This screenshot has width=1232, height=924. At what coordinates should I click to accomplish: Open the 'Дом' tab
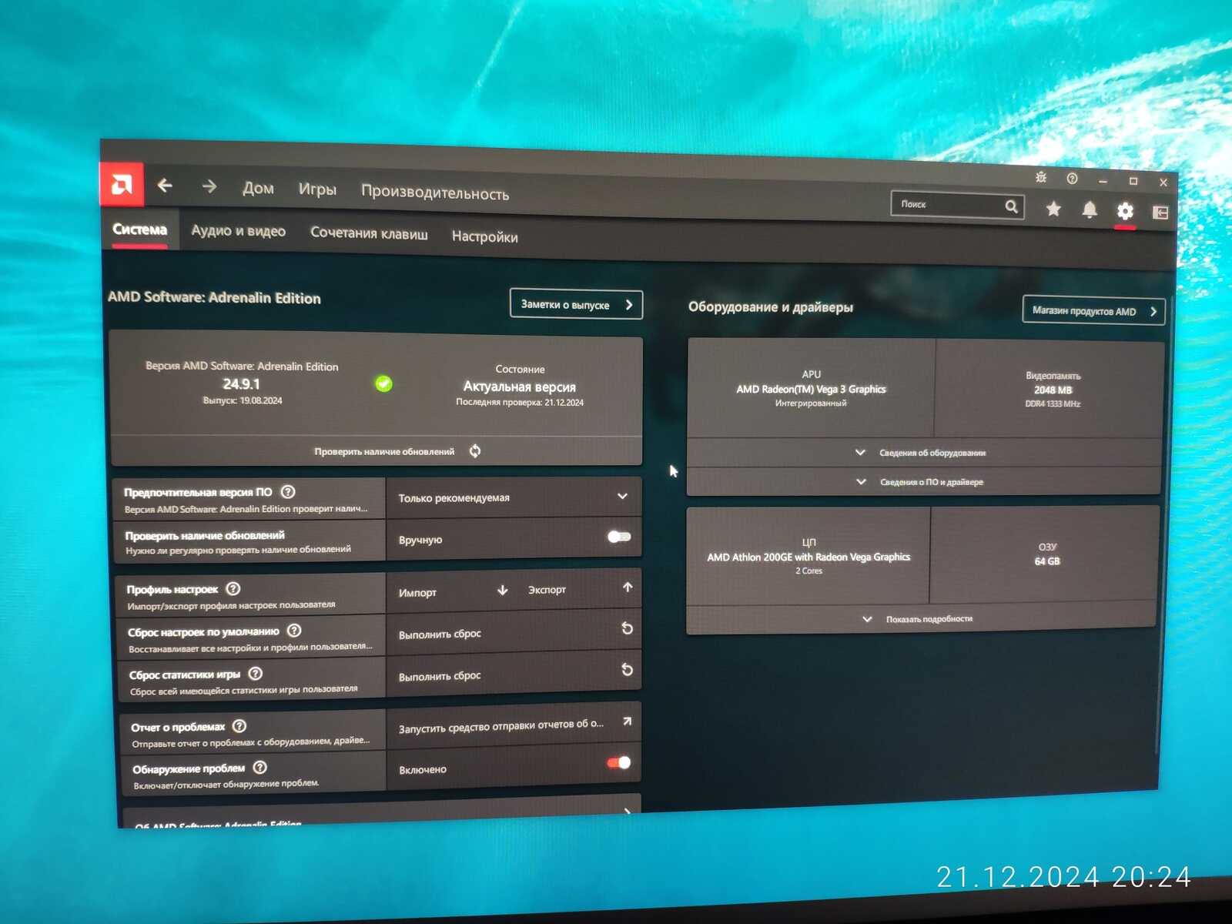pos(258,188)
